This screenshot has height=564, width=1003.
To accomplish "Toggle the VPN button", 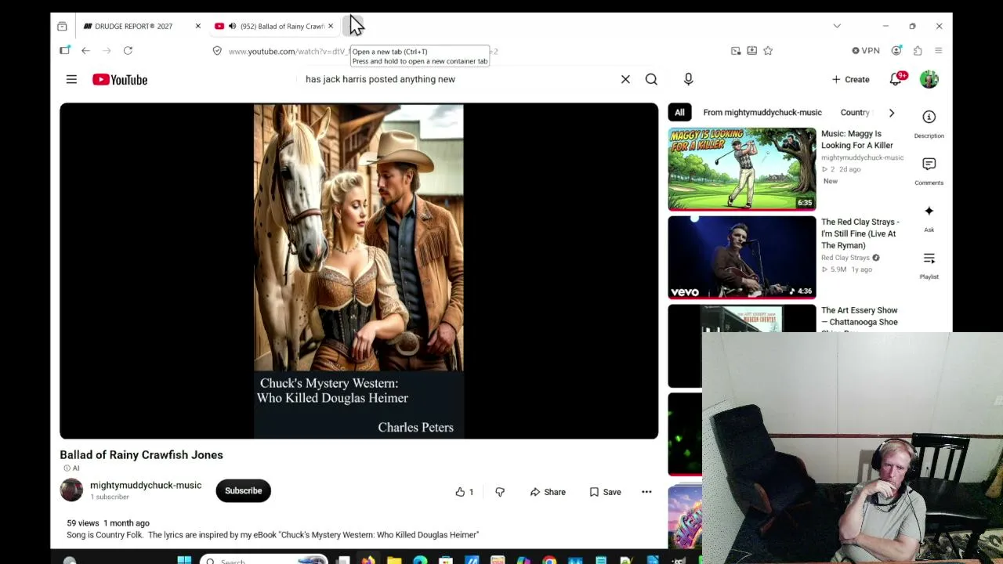I will pos(866,51).
